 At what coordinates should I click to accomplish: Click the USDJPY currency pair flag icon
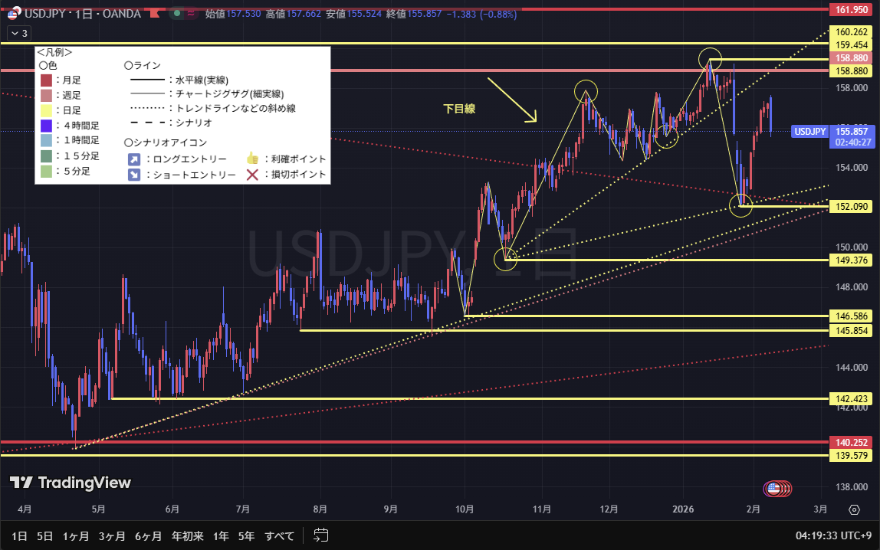point(13,13)
